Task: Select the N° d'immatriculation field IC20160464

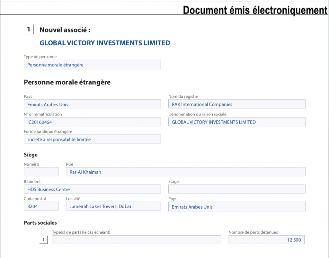Action: 92,122
